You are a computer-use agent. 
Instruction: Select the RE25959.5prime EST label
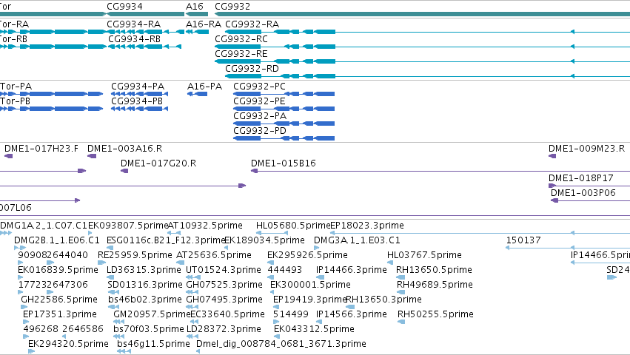(135, 255)
